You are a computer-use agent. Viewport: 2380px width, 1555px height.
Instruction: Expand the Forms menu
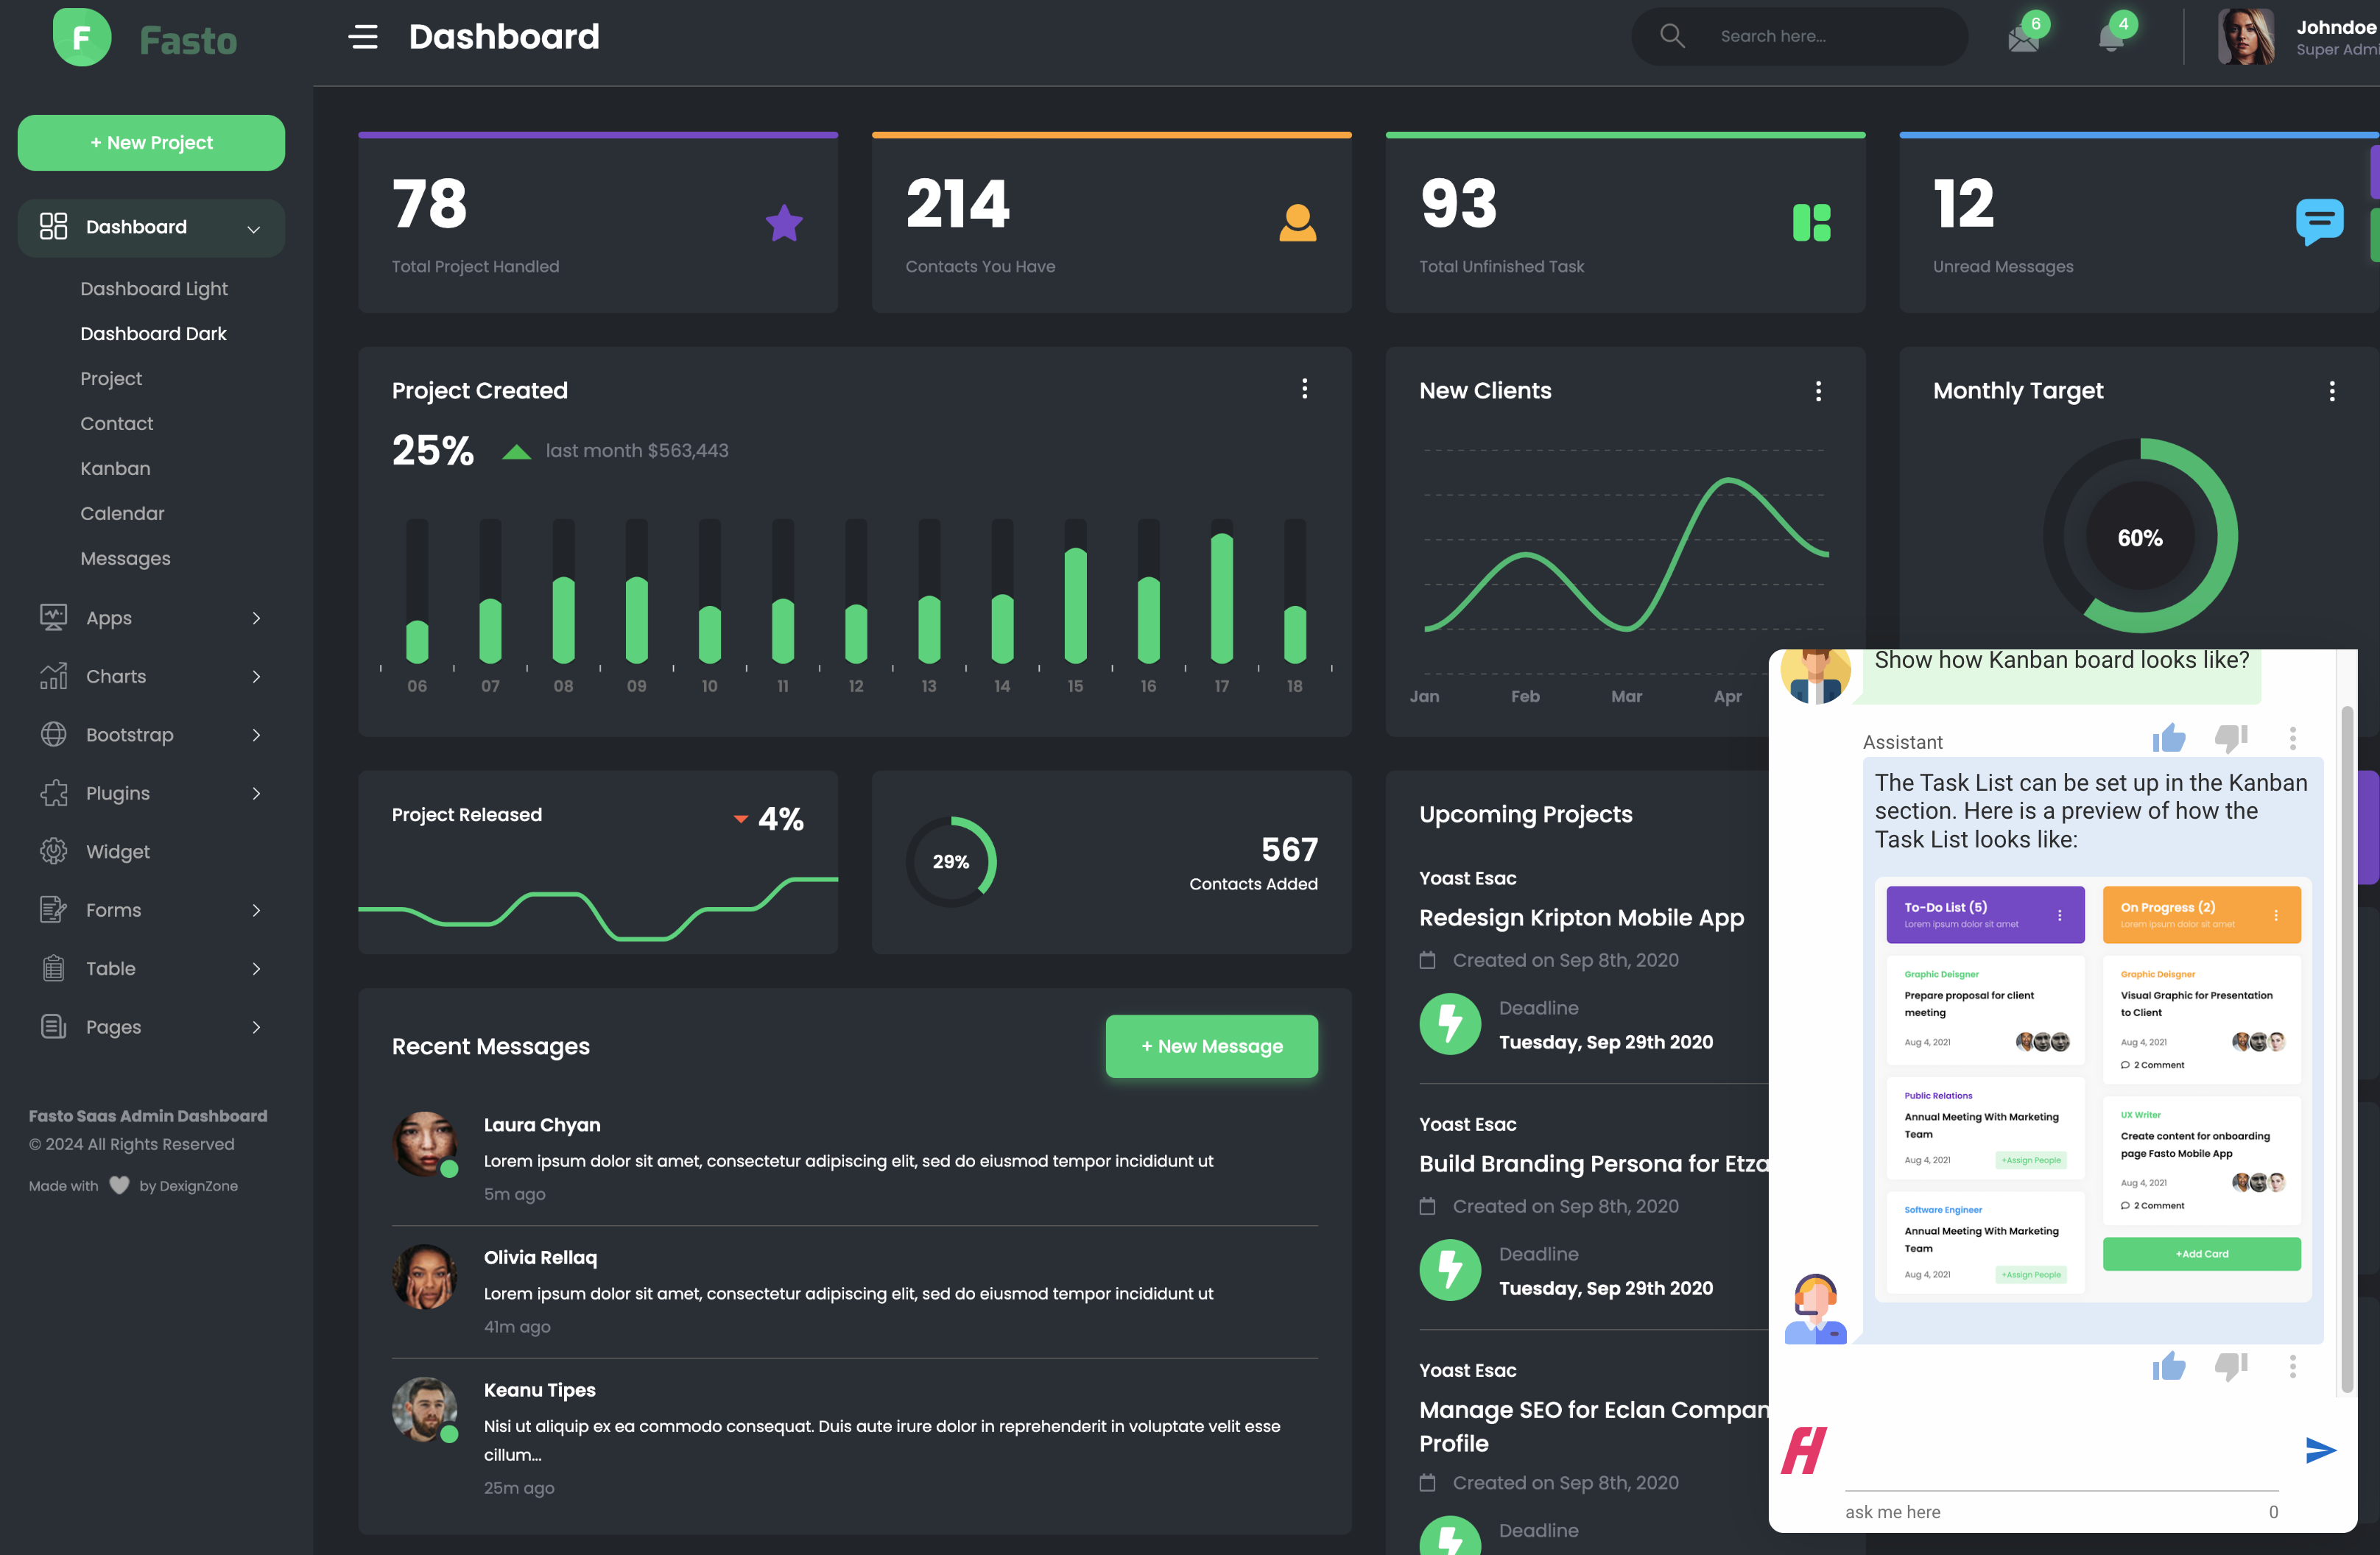pyautogui.click(x=151, y=910)
